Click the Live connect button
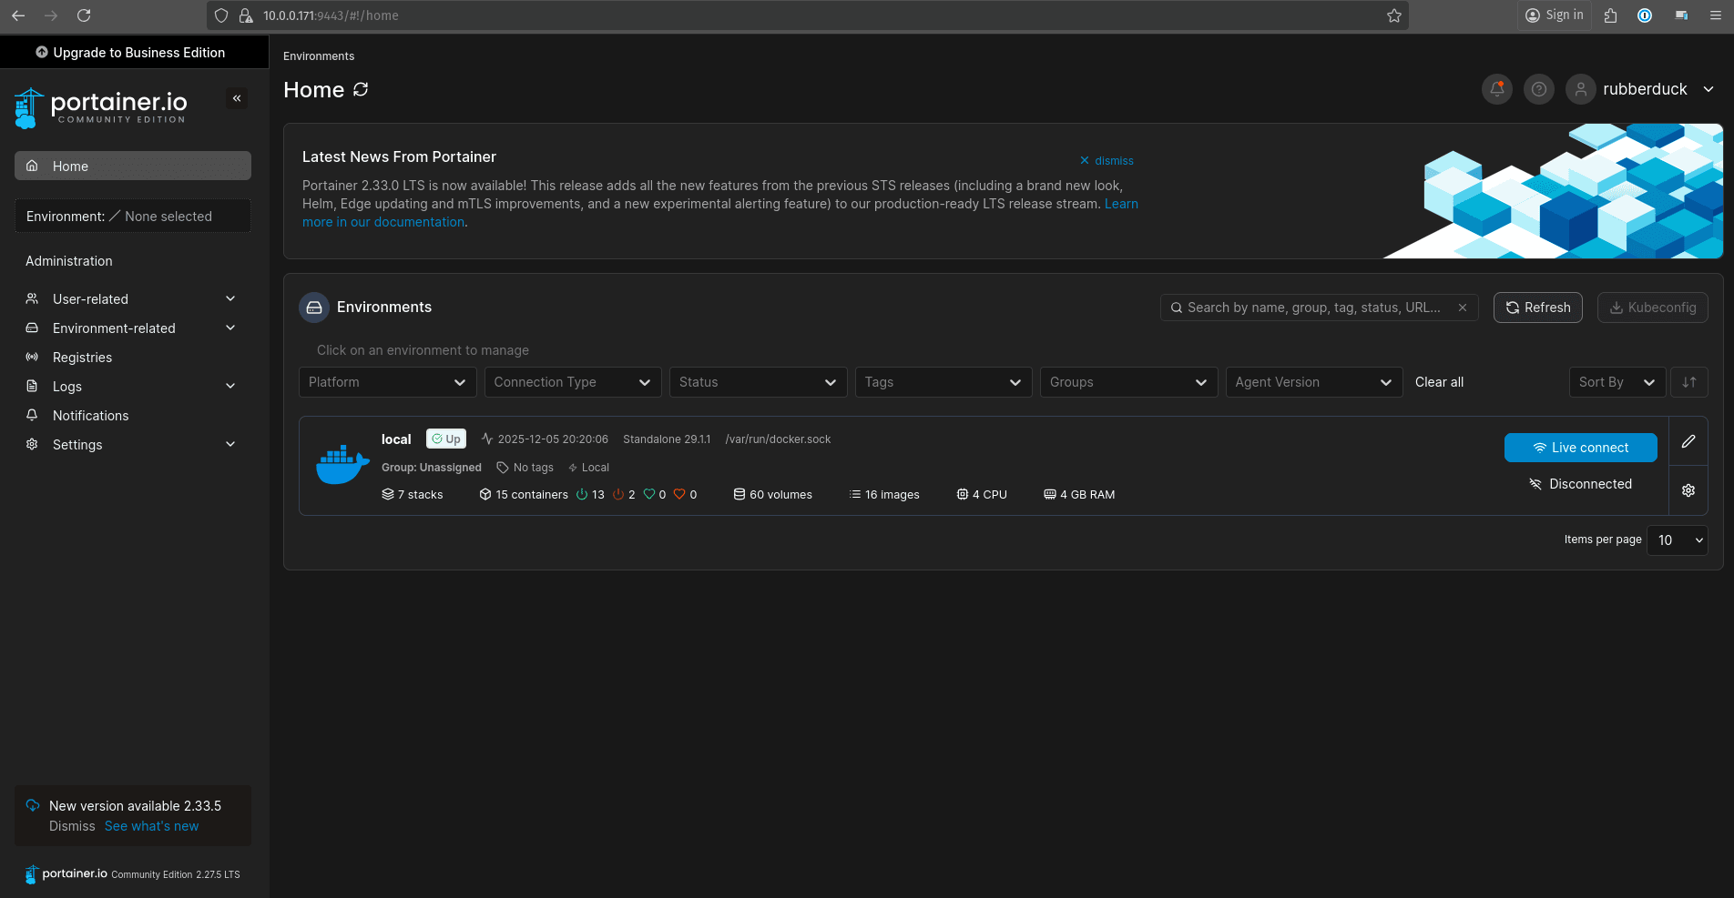Screen dimensions: 1734x898 (1580, 448)
